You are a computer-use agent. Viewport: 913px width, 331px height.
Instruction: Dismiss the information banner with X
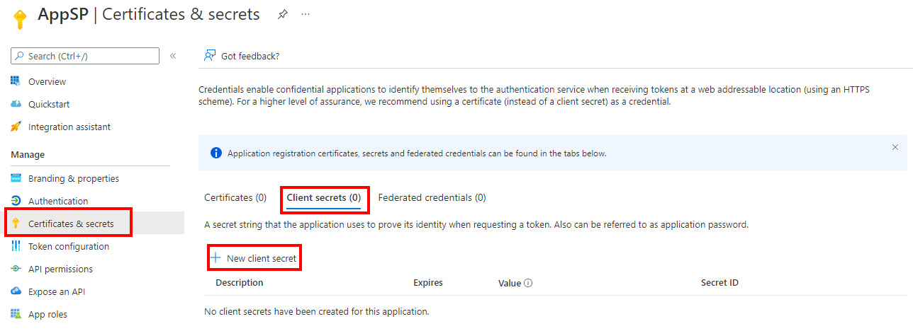click(895, 147)
